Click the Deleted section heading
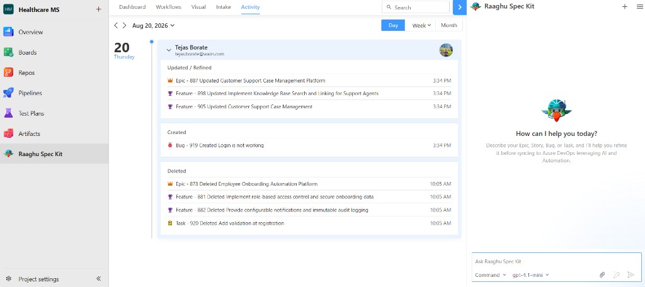 click(176, 171)
